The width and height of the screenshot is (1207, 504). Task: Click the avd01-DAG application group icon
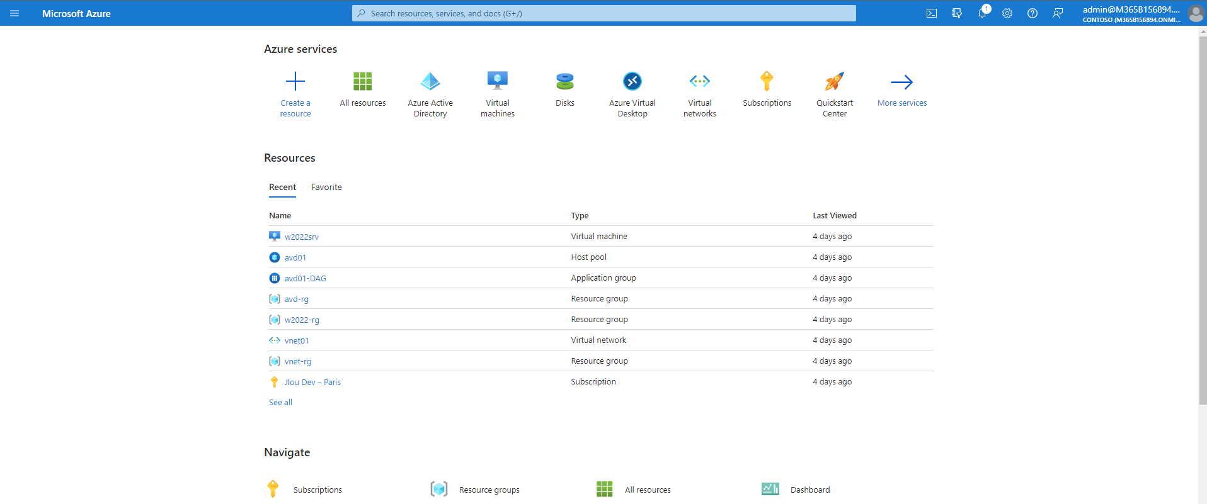(275, 278)
